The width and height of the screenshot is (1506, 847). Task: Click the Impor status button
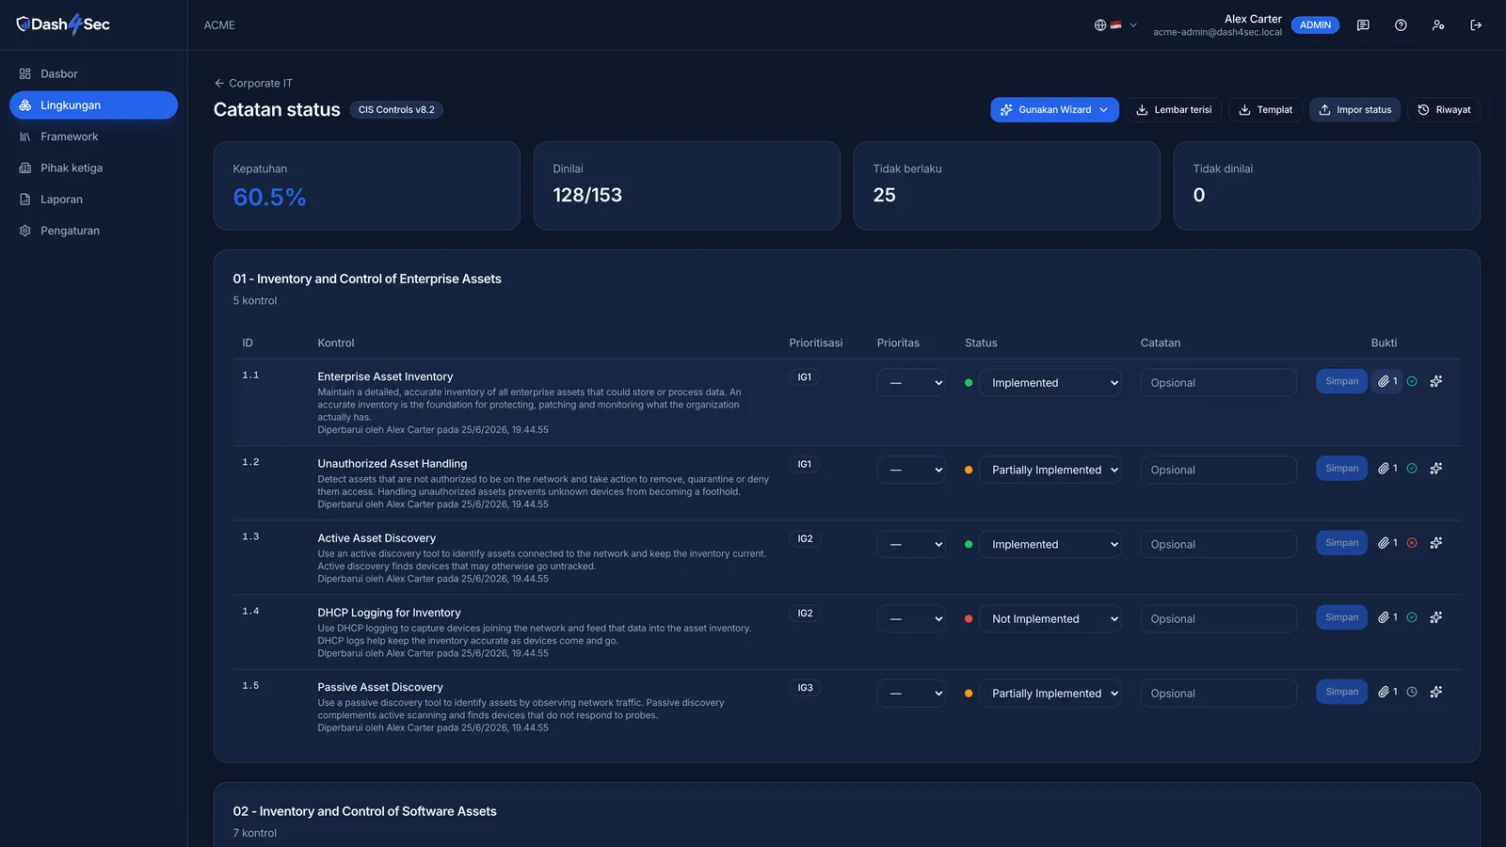click(x=1354, y=110)
